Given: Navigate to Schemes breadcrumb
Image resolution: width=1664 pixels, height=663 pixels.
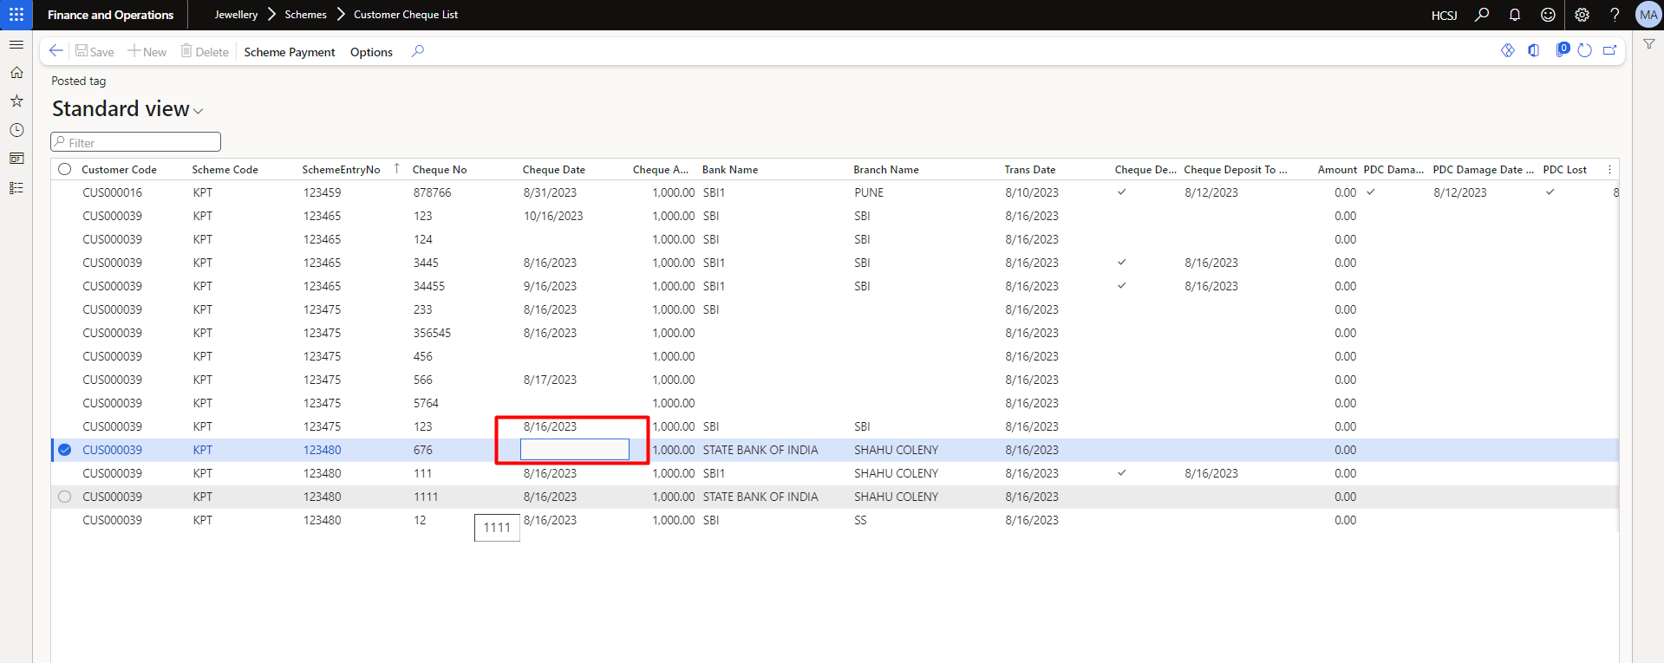Looking at the screenshot, I should 306,15.
